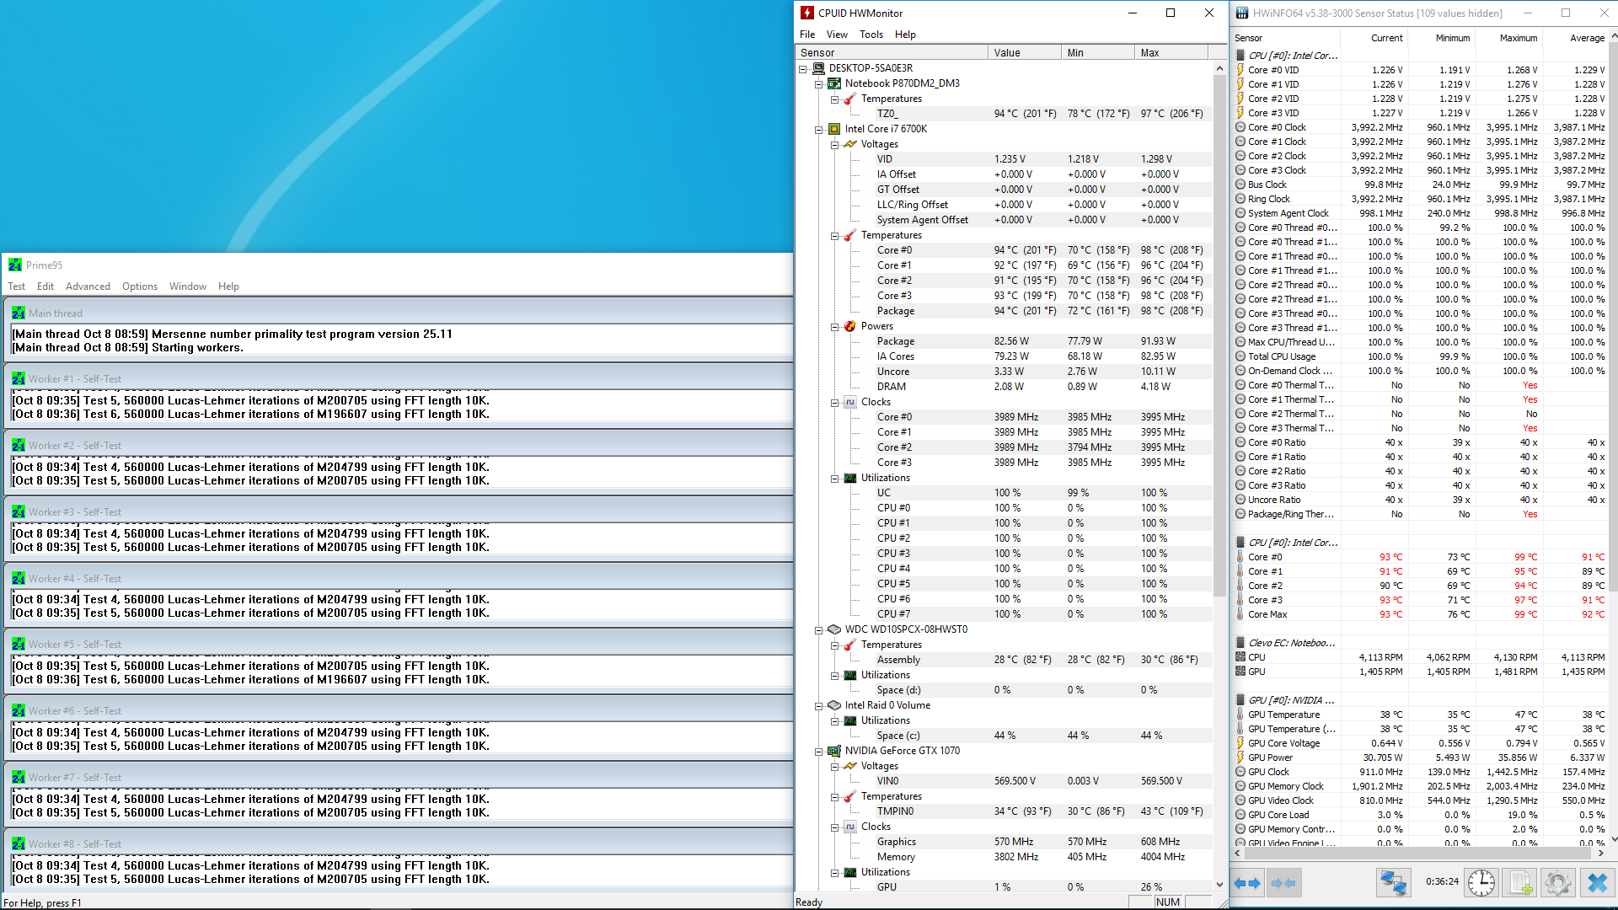Collapse the DESKTOP-5SA0E3R root node
This screenshot has height=910, width=1618.
click(x=803, y=69)
